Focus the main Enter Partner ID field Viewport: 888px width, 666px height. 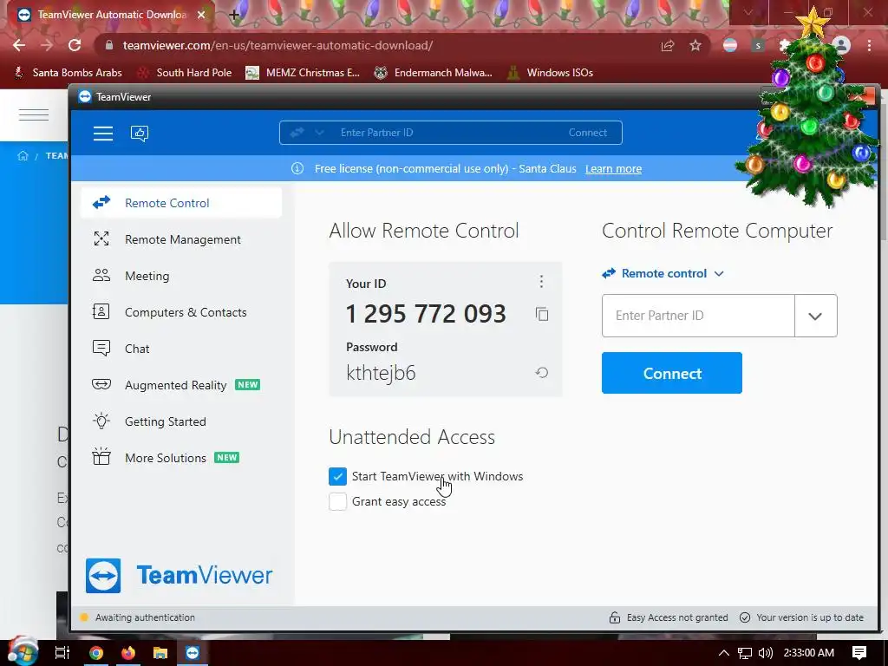tap(698, 316)
